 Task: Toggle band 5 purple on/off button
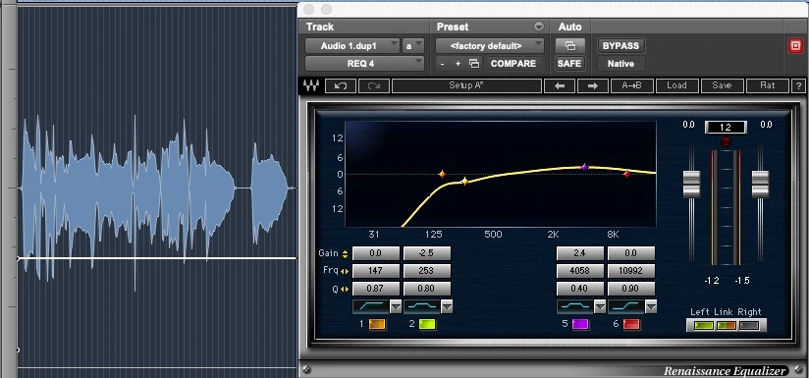point(580,324)
